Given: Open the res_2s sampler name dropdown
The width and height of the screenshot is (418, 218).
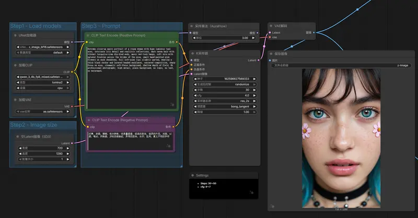Looking at the screenshot, I should tap(225, 100).
